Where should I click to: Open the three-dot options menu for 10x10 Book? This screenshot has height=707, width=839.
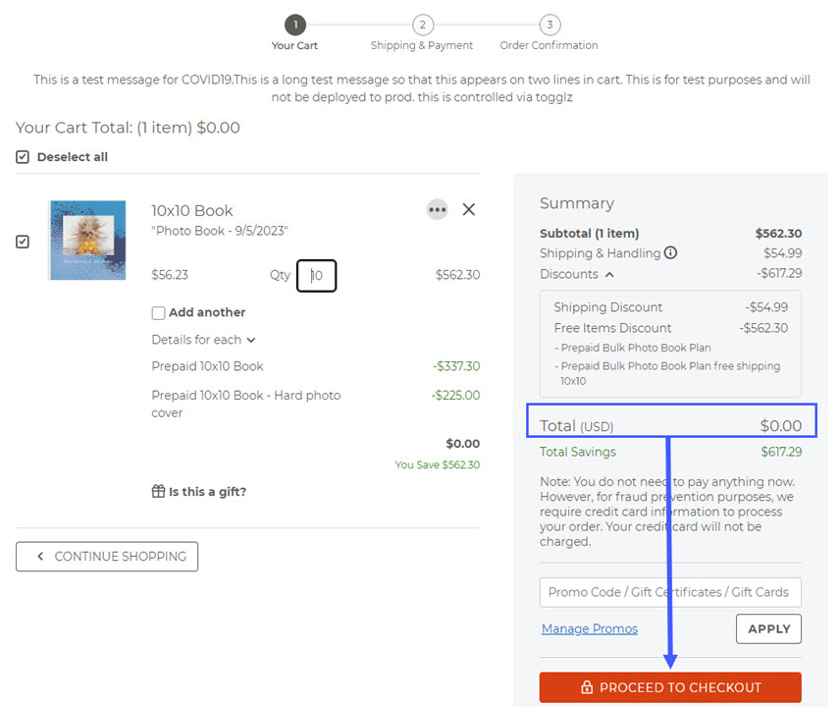pyautogui.click(x=437, y=209)
